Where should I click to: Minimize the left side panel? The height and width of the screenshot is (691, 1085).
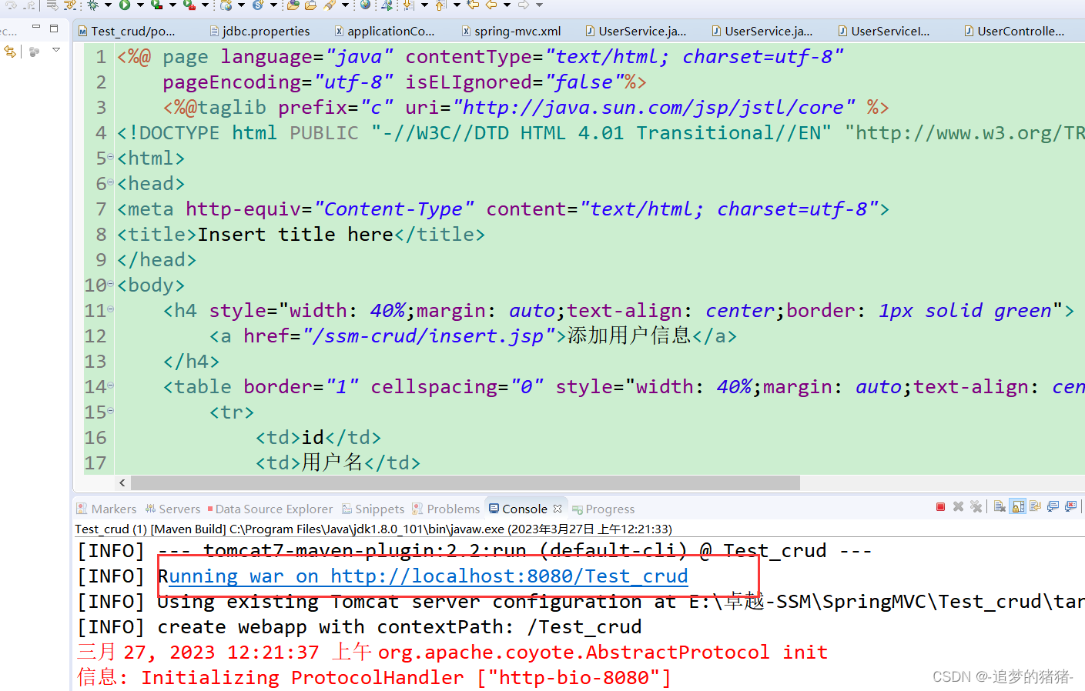coord(35,27)
